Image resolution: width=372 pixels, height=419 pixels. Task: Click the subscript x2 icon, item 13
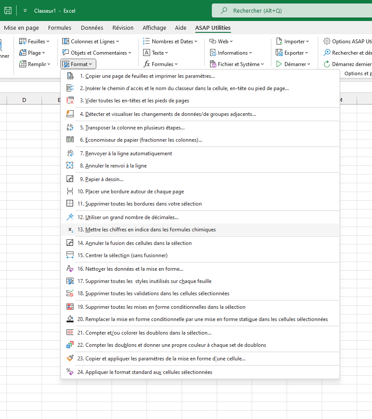point(70,230)
